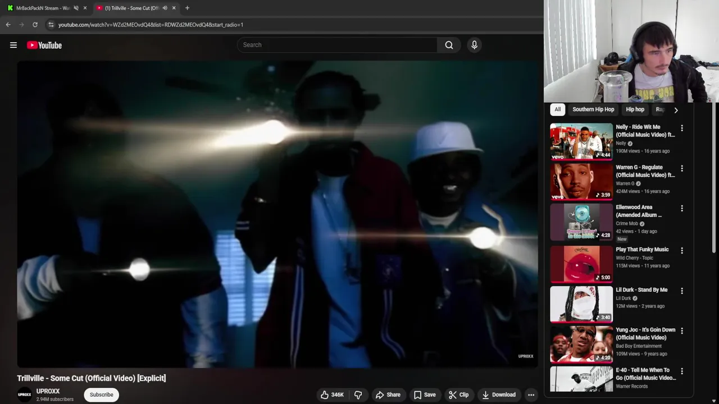This screenshot has height=404, width=719.
Task: Click the Bad Boy Entertainment channel name
Action: 639,346
